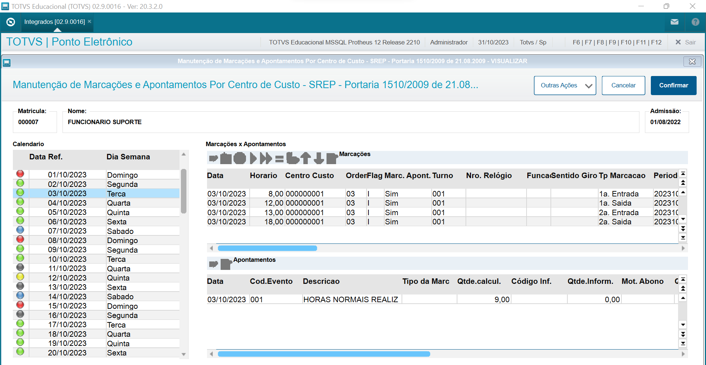Viewport: 706px width, 365px height.
Task: Click the yellow status dot for 12/10/2023
Action: click(x=20, y=277)
